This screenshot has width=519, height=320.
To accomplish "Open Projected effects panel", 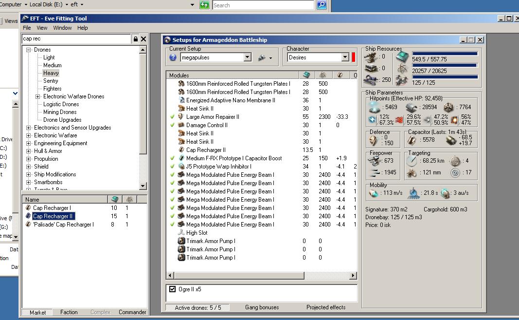I will tap(326, 307).
